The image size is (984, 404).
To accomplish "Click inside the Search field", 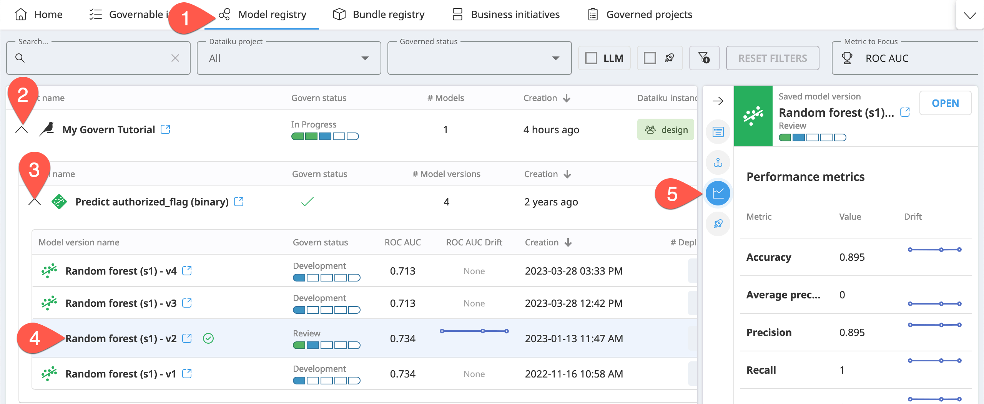I will 98,58.
